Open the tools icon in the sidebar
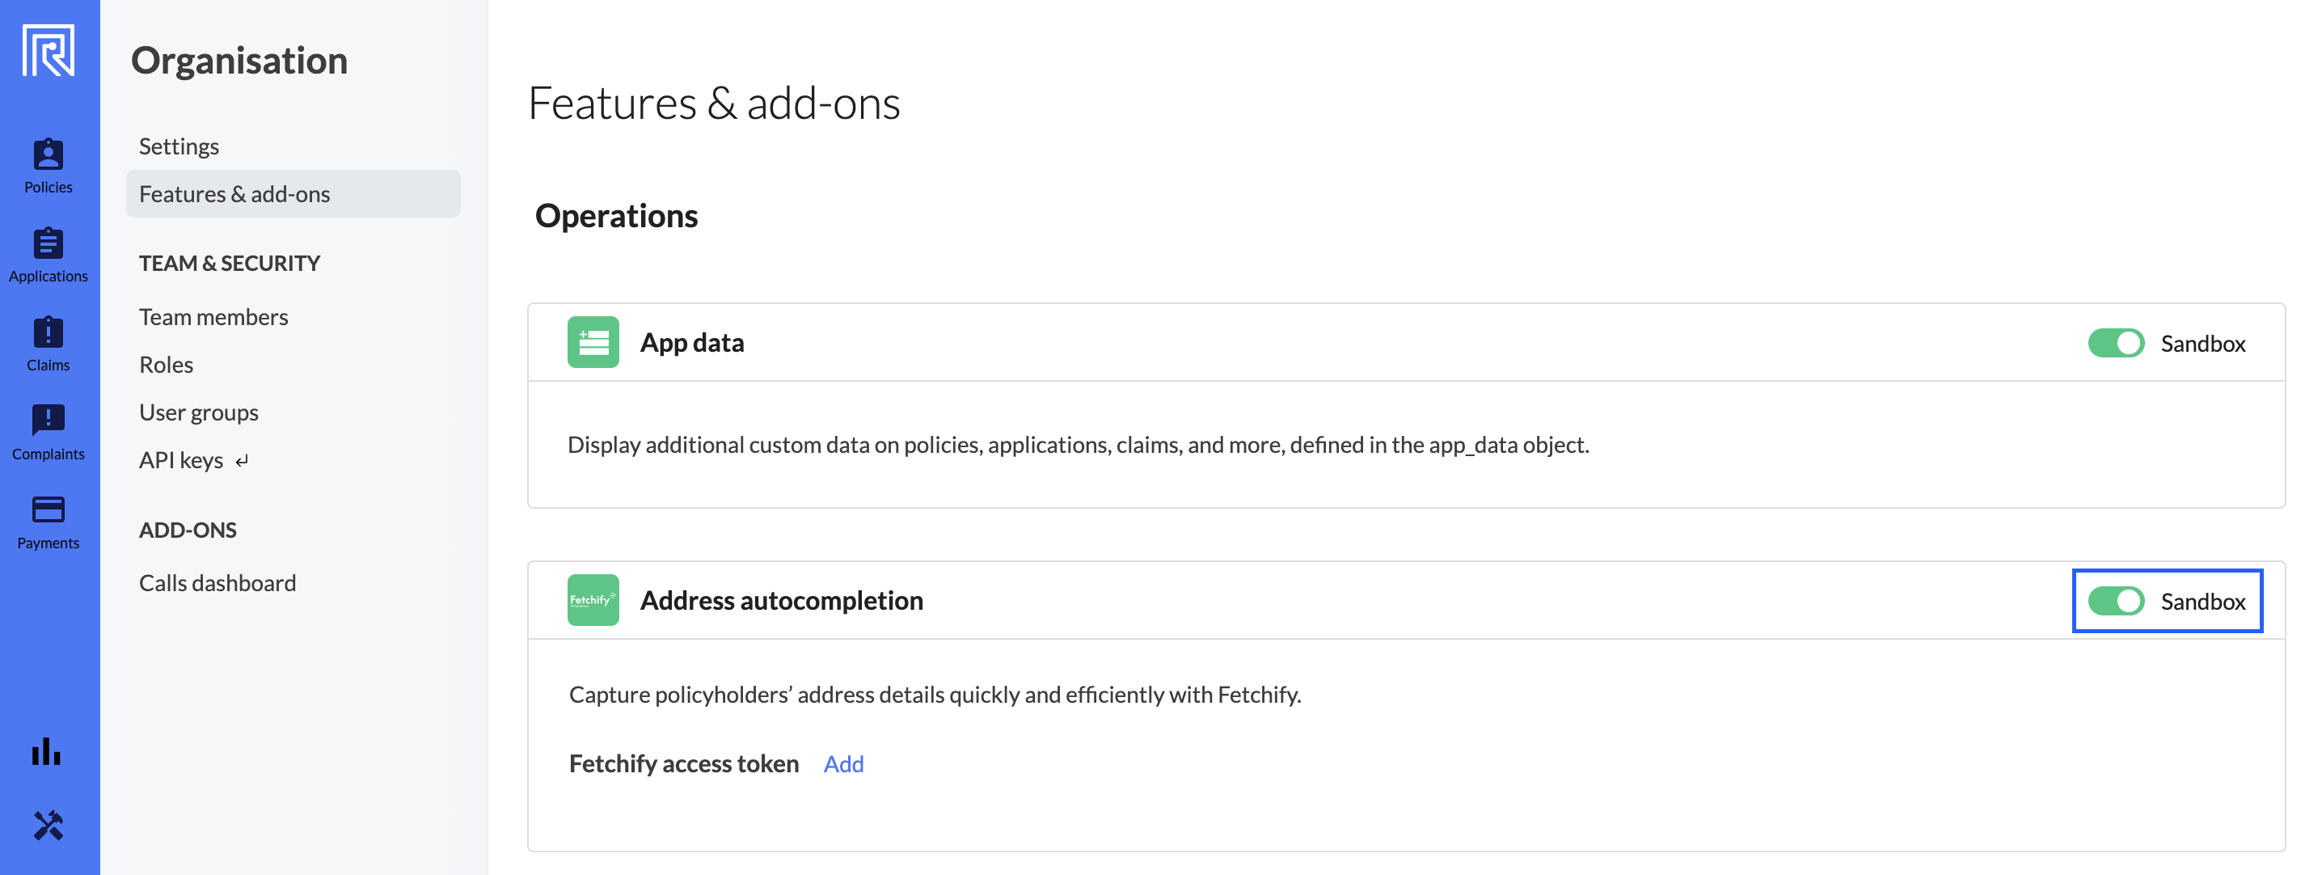This screenshot has height=875, width=2322. pyautogui.click(x=49, y=826)
